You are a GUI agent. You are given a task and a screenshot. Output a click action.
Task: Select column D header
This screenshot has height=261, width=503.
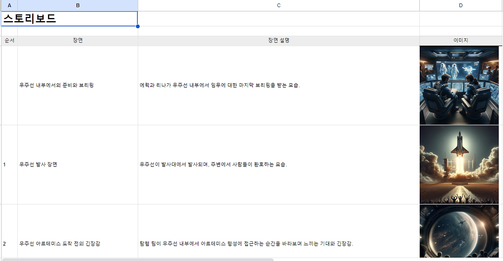coord(461,5)
